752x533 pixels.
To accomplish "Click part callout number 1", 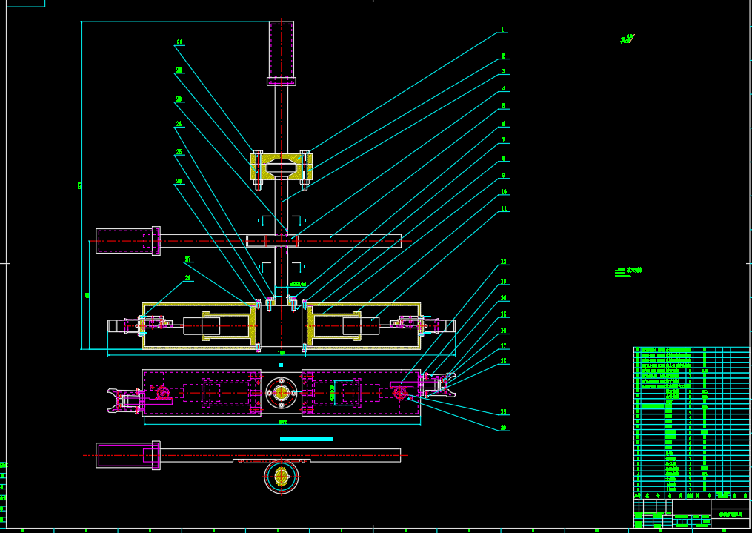I will point(502,30).
